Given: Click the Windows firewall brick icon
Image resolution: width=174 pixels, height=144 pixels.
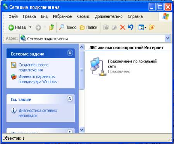Looking at the screenshot, I should pos(14,77).
